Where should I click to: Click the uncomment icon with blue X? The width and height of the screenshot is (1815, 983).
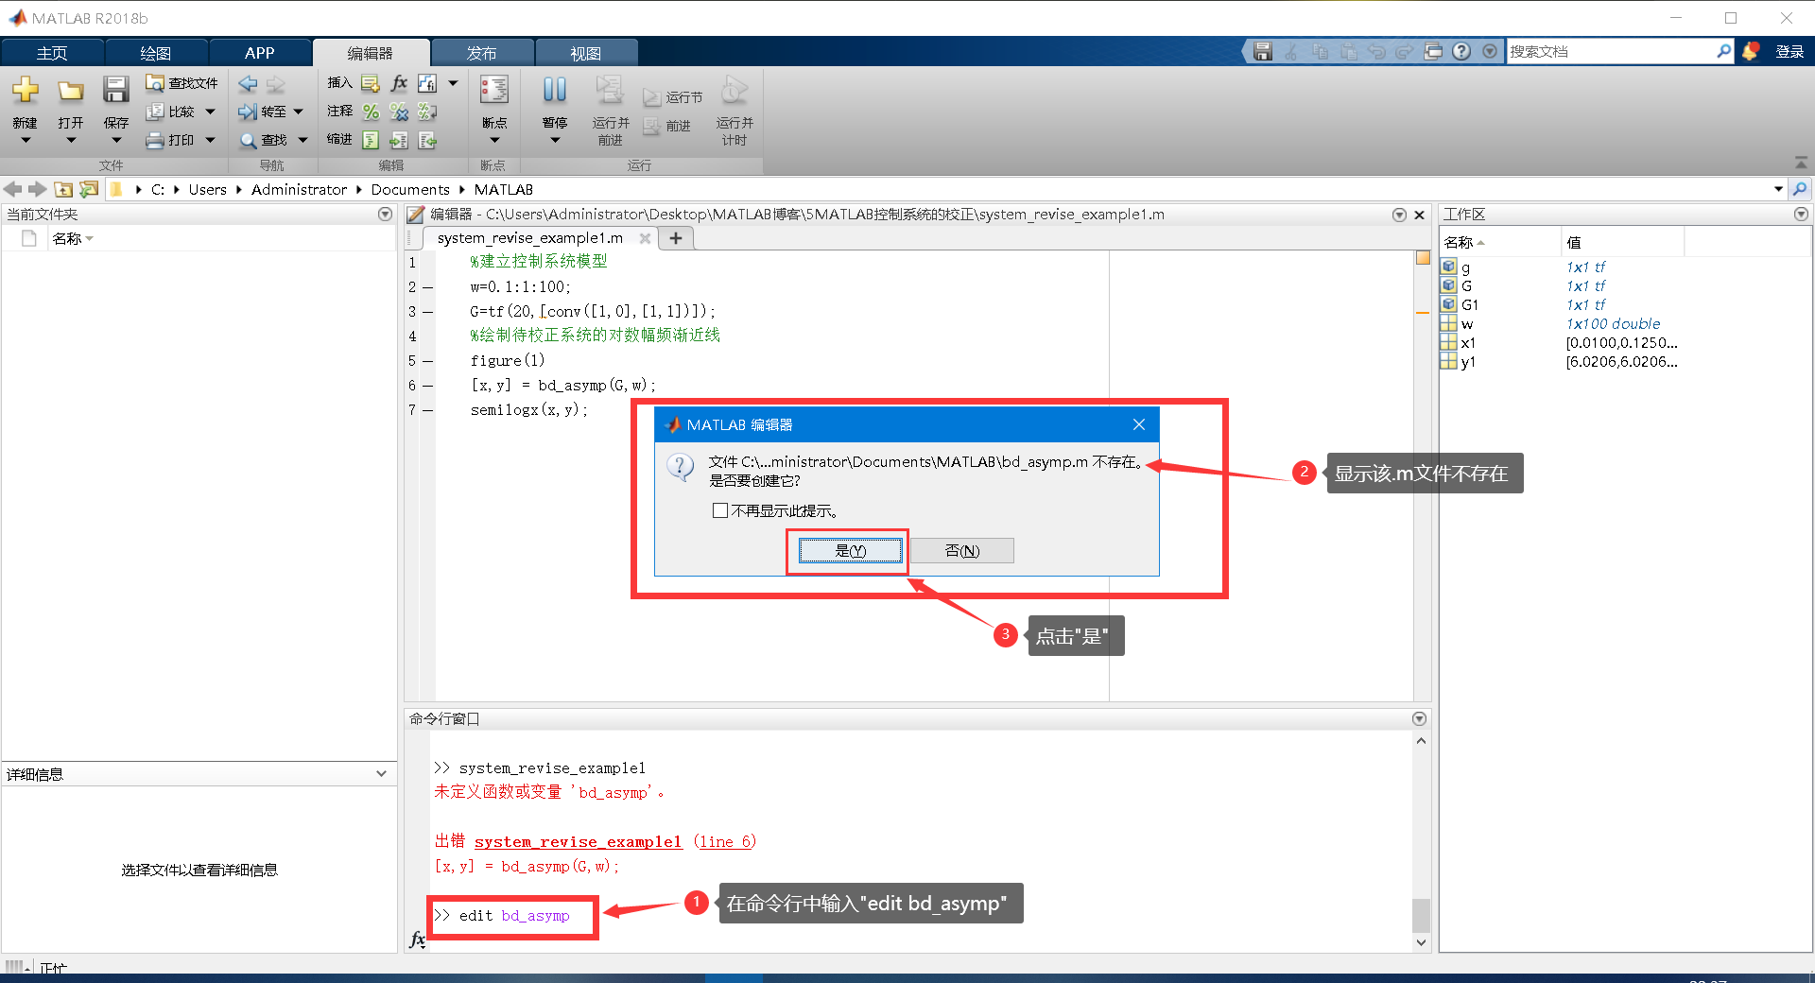(399, 112)
